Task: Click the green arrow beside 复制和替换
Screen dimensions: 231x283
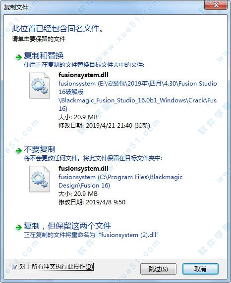Action: click(18, 57)
